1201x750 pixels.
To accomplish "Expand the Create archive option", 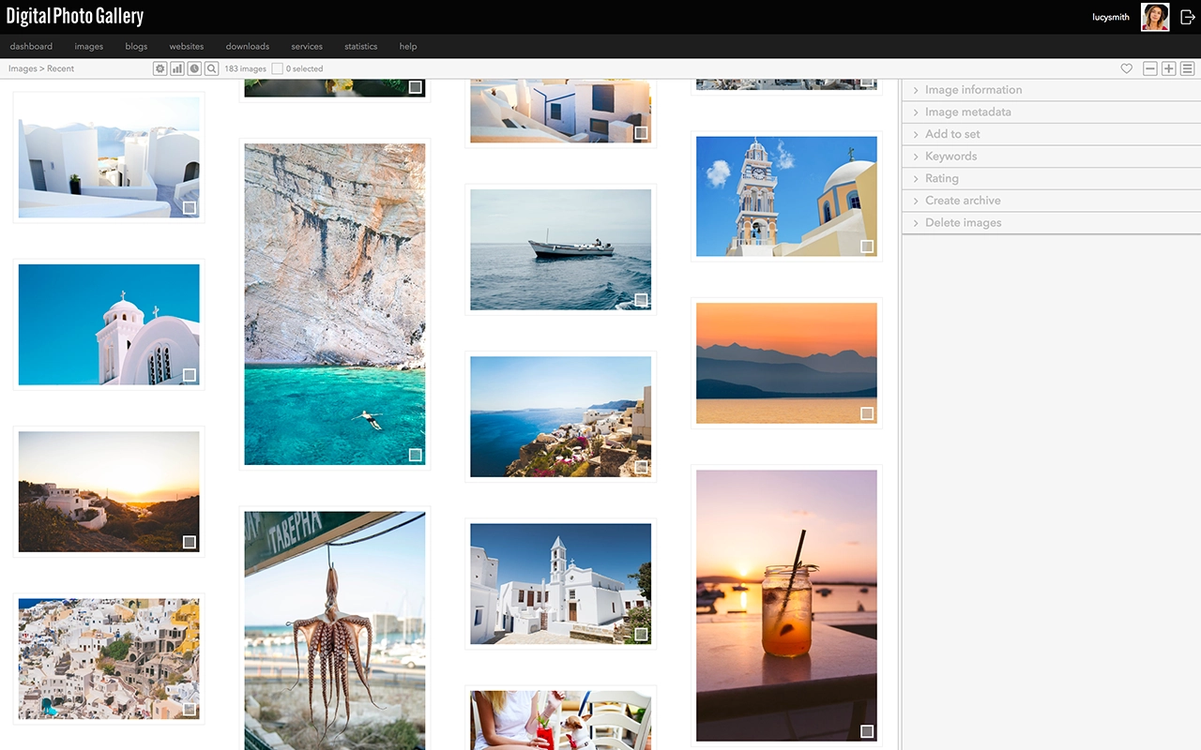I will tap(963, 200).
